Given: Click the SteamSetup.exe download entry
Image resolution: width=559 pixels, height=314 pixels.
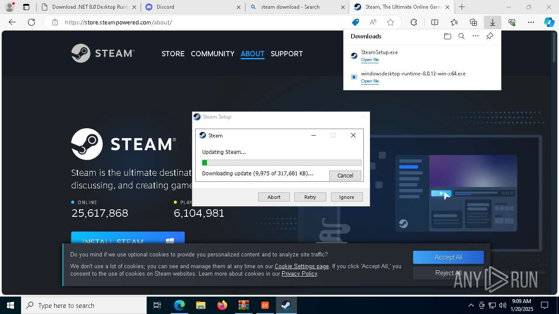Looking at the screenshot, I should pyautogui.click(x=422, y=55).
